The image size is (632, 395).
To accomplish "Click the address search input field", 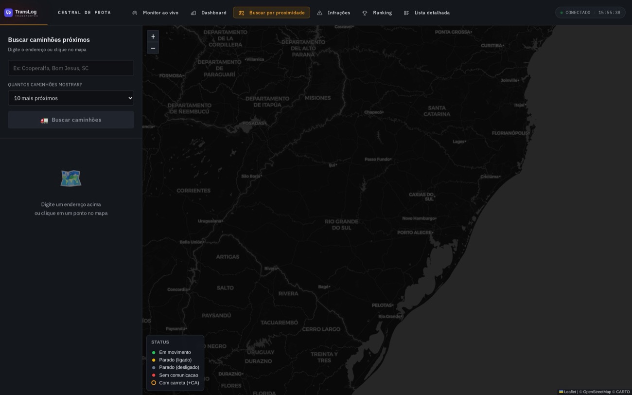I will click(71, 68).
